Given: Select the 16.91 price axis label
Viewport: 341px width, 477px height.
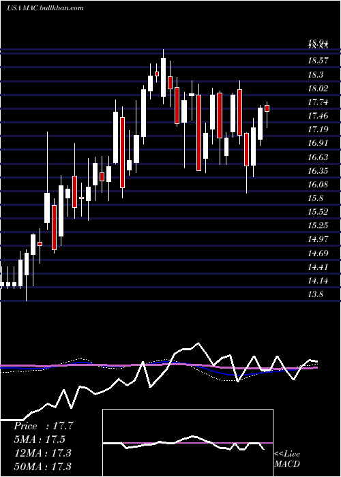Looking at the screenshot, I should tap(318, 143).
